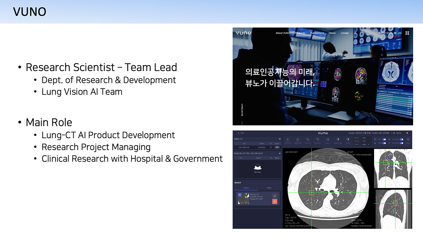Click the VUNO logo in CT viewer header
The image size is (423, 238).
click(323, 133)
